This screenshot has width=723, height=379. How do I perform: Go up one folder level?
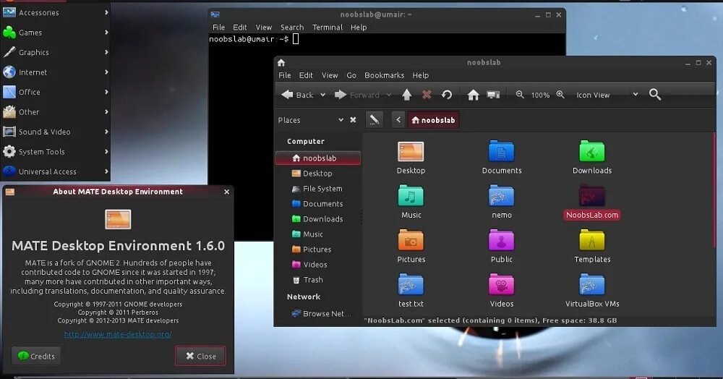click(406, 95)
